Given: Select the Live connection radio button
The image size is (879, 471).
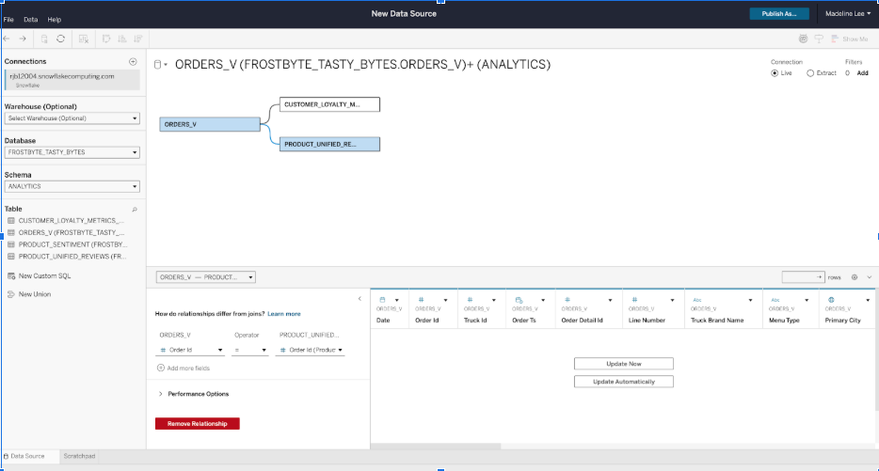Looking at the screenshot, I should pyautogui.click(x=775, y=72).
